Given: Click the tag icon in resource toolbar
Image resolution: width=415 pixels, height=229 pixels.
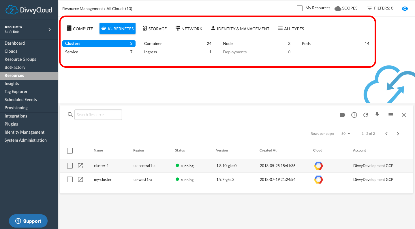Looking at the screenshot, I should point(343,115).
